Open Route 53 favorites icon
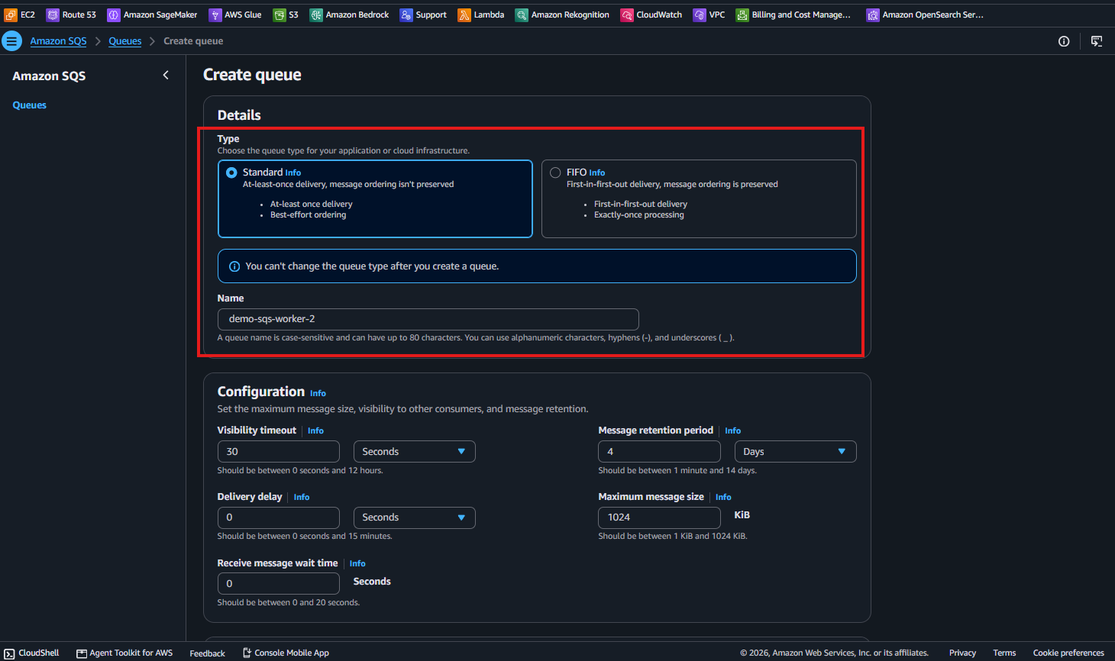The width and height of the screenshot is (1115, 661). tap(53, 15)
